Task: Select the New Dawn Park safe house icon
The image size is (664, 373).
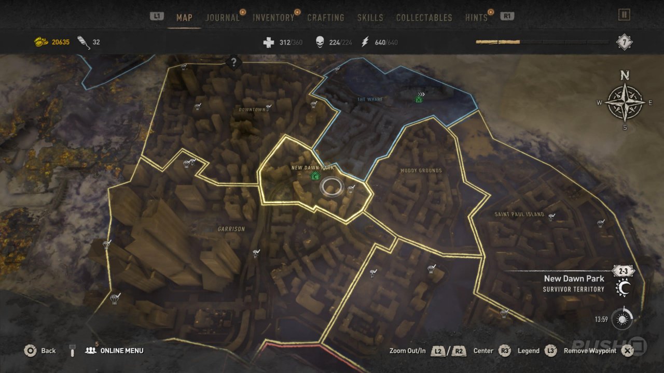Action: [314, 176]
